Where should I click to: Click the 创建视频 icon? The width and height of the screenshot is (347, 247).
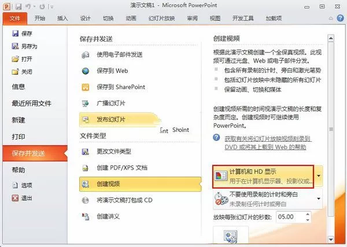point(86,184)
